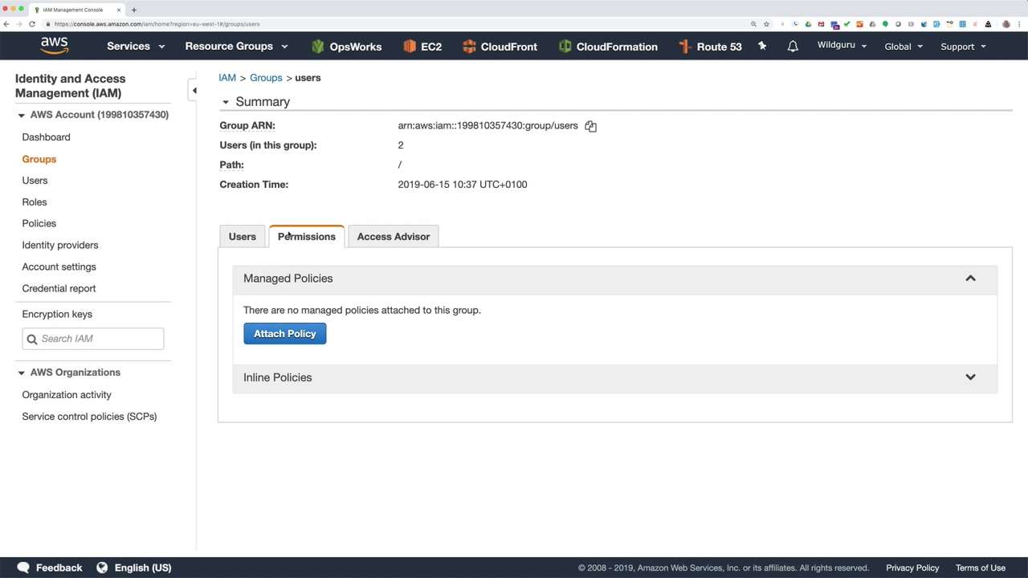
Task: Open the EC2 service shortcut
Action: pos(422,47)
